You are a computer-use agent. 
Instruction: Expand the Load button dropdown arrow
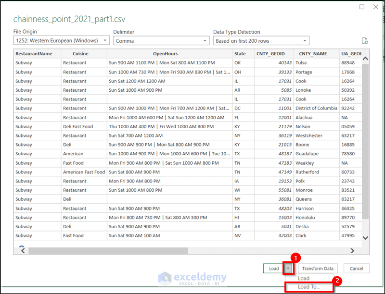pos(288,268)
